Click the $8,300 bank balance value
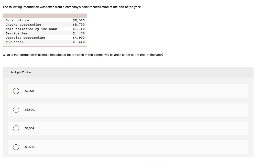The image size is (262, 162). pos(79,20)
